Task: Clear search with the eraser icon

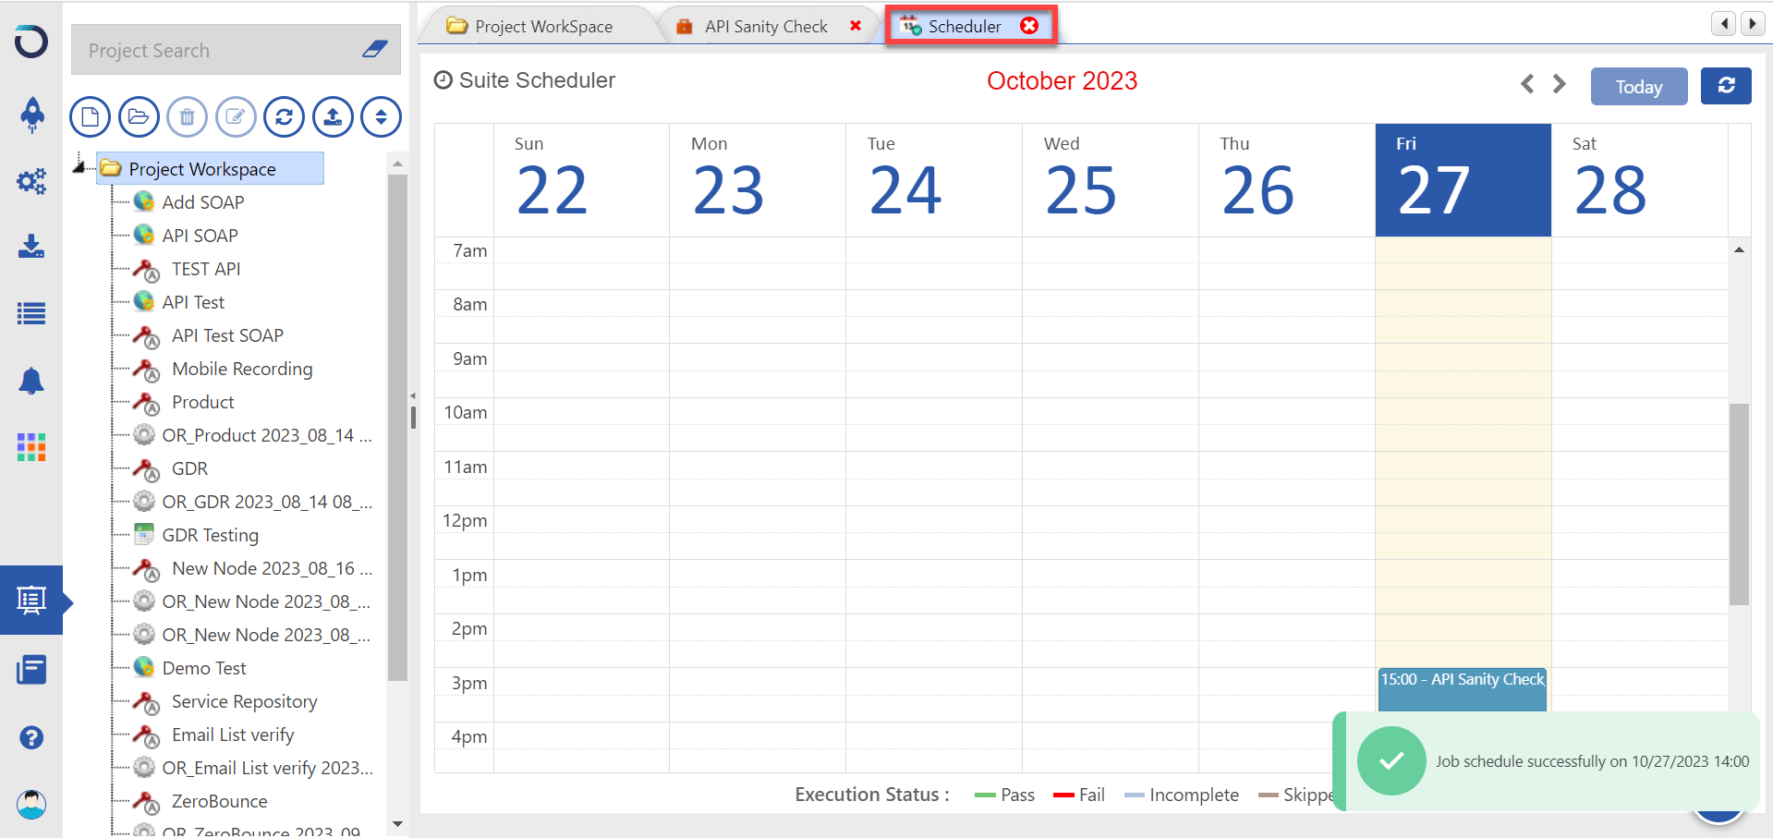Action: pyautogui.click(x=375, y=49)
